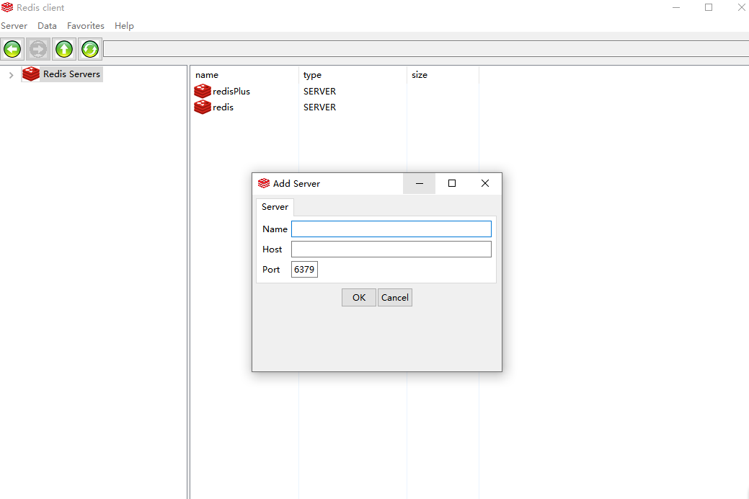Click the address bar next to toolbar
749x499 pixels.
[x=426, y=49]
